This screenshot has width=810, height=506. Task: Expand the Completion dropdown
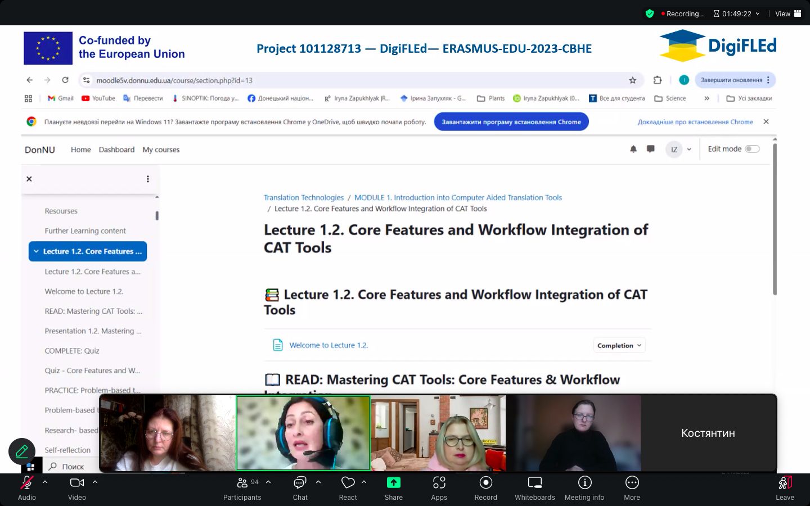(619, 346)
